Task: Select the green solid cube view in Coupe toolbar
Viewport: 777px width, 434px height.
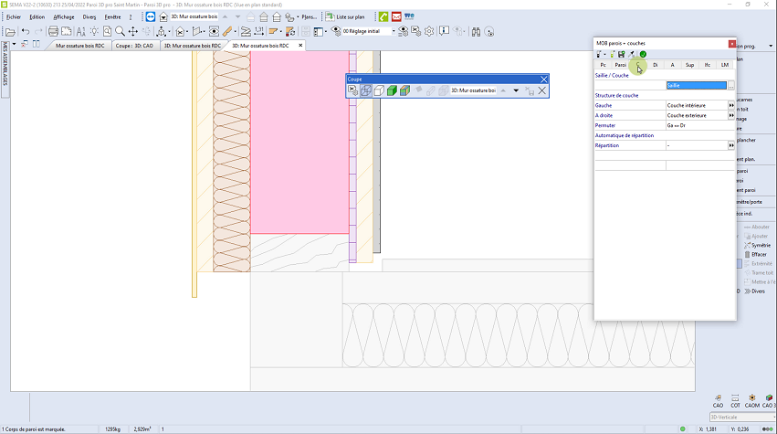Action: tap(392, 90)
